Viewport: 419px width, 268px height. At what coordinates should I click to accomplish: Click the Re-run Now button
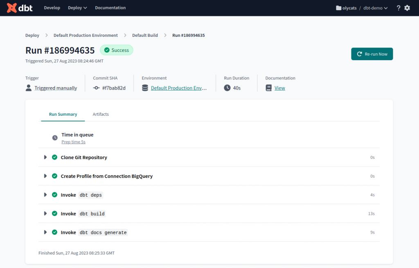(x=372, y=54)
